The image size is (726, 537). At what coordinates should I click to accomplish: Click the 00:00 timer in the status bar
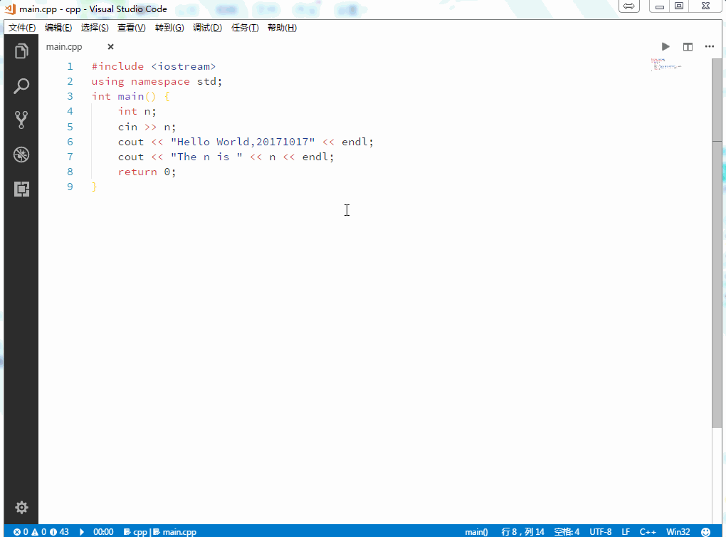[103, 532]
